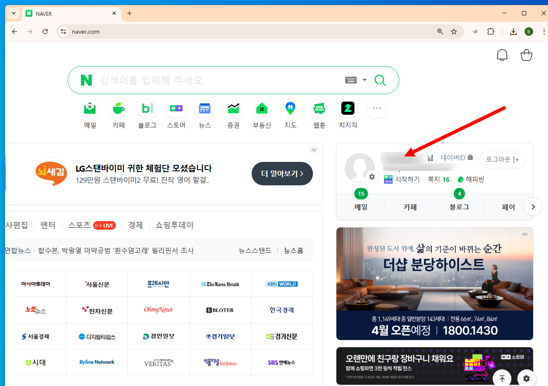Open the 한국경제 press logo

pos(282,310)
